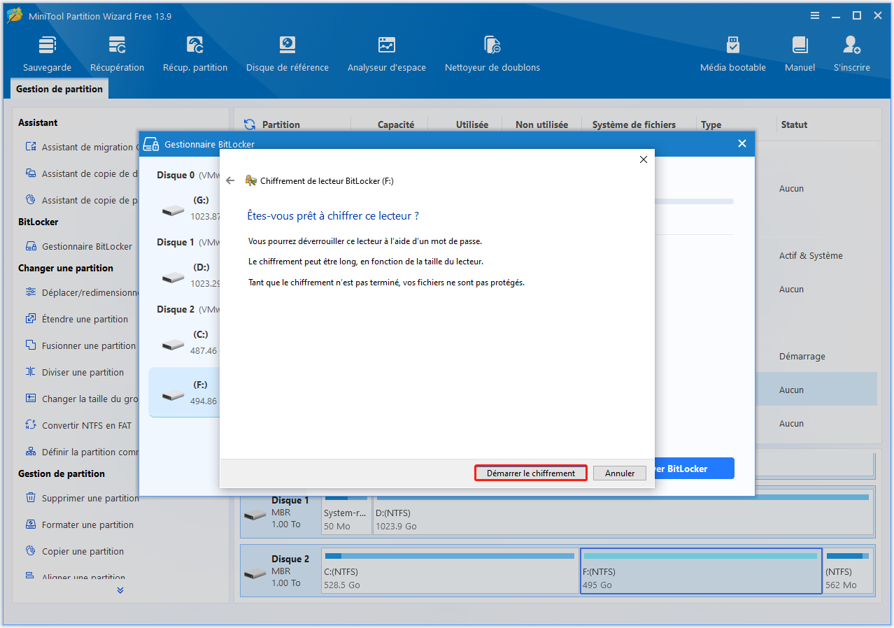Choose Formater une partition
Image resolution: width=894 pixels, height=628 pixels.
(79, 524)
